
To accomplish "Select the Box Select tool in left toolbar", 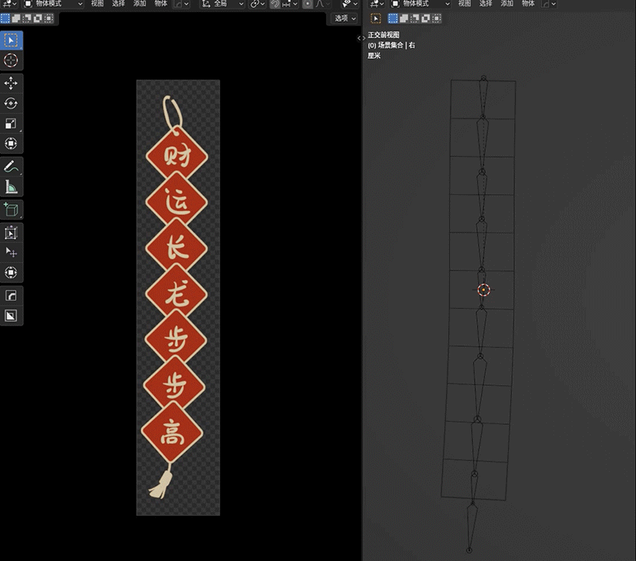I will [11, 41].
